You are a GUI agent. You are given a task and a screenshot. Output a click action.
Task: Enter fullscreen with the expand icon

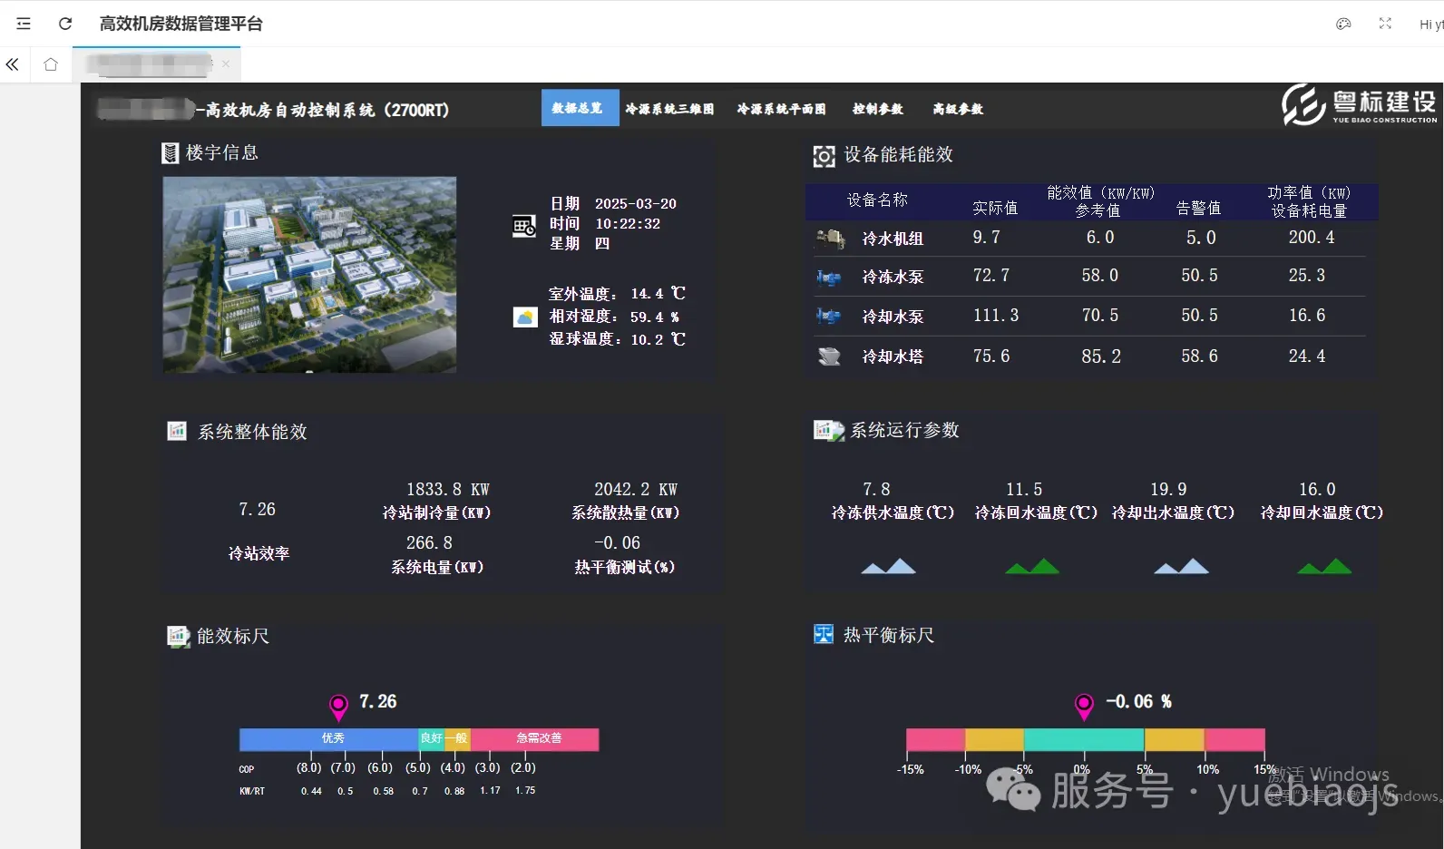(x=1385, y=24)
